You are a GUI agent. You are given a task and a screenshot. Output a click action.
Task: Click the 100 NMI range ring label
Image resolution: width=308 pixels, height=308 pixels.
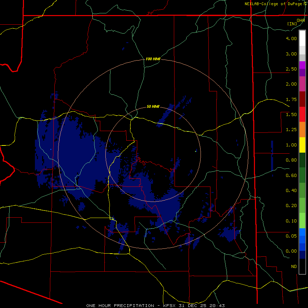click(x=153, y=59)
